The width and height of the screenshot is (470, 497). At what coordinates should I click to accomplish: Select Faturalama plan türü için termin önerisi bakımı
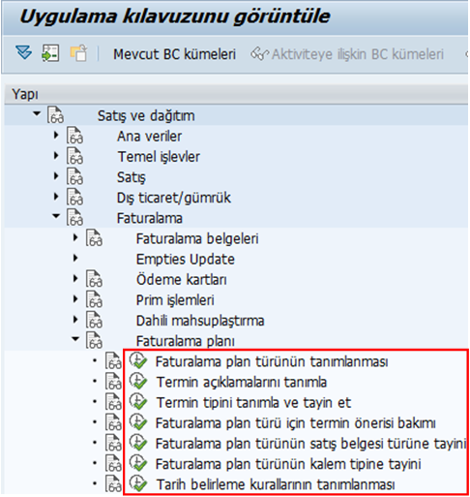click(x=295, y=423)
